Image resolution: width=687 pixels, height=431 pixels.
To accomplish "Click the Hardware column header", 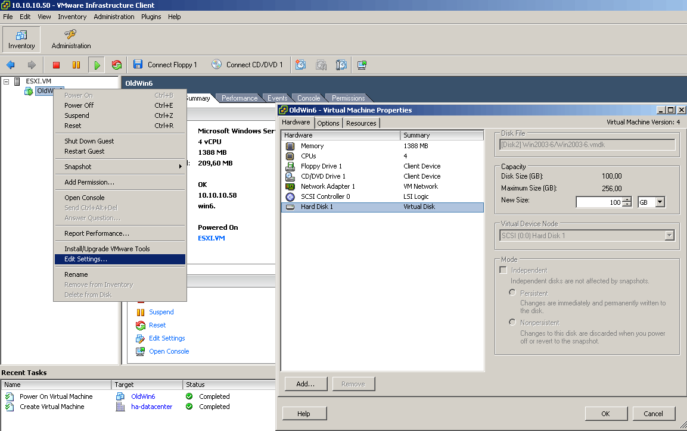I will pyautogui.click(x=340, y=135).
